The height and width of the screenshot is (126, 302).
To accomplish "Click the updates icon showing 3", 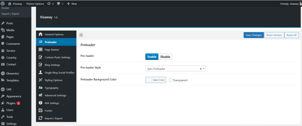I will pos(49,4).
